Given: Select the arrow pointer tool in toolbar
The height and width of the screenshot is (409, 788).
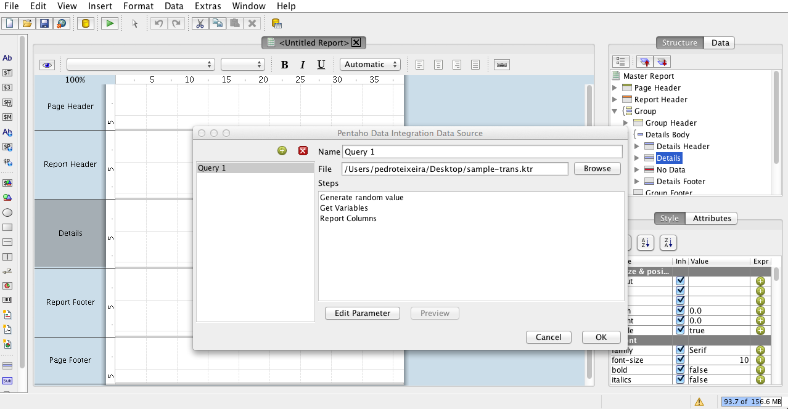Looking at the screenshot, I should 135,23.
